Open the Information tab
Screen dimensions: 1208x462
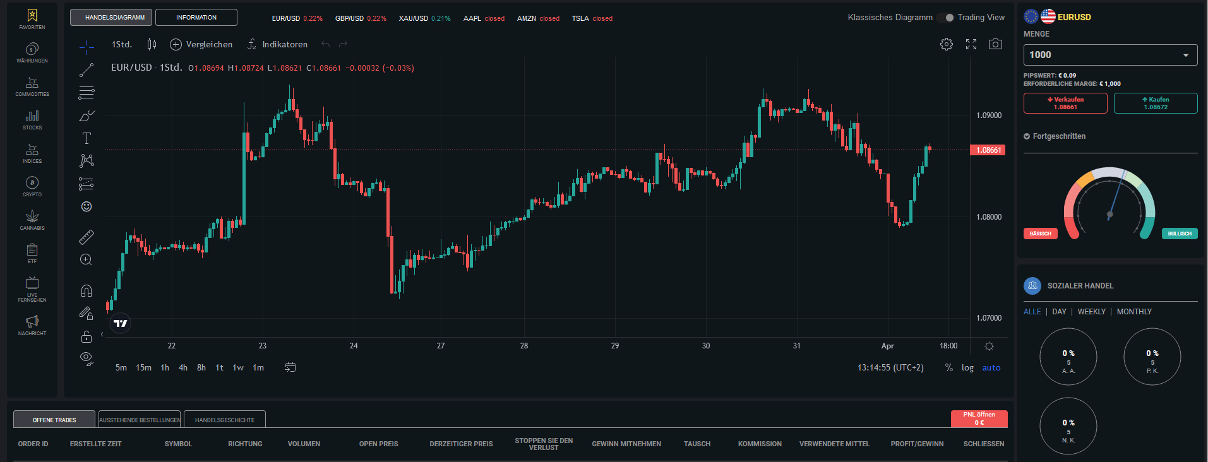click(196, 18)
